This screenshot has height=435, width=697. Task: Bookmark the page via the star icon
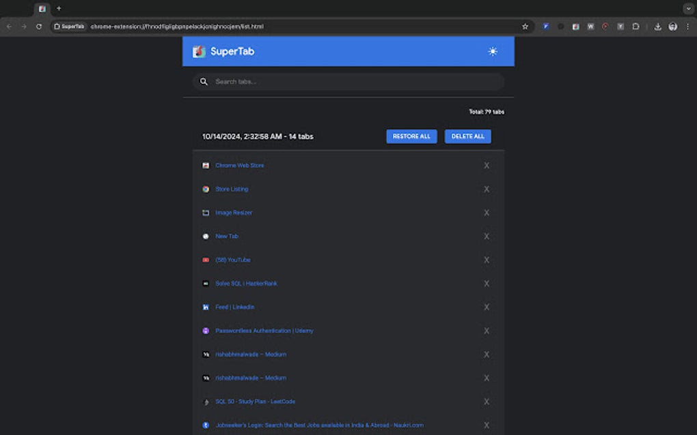tap(525, 26)
